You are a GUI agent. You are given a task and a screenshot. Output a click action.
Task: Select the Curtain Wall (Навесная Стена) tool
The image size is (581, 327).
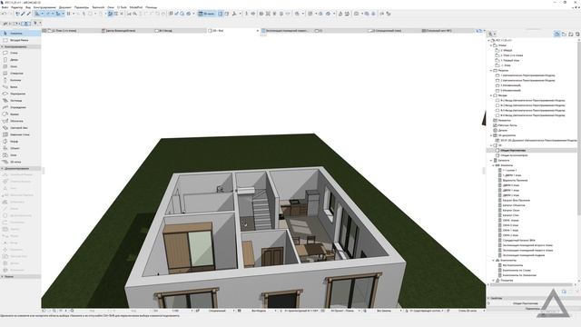click(x=18, y=134)
